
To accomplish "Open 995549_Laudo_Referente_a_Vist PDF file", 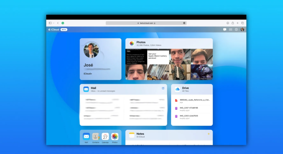I will click(192, 101).
